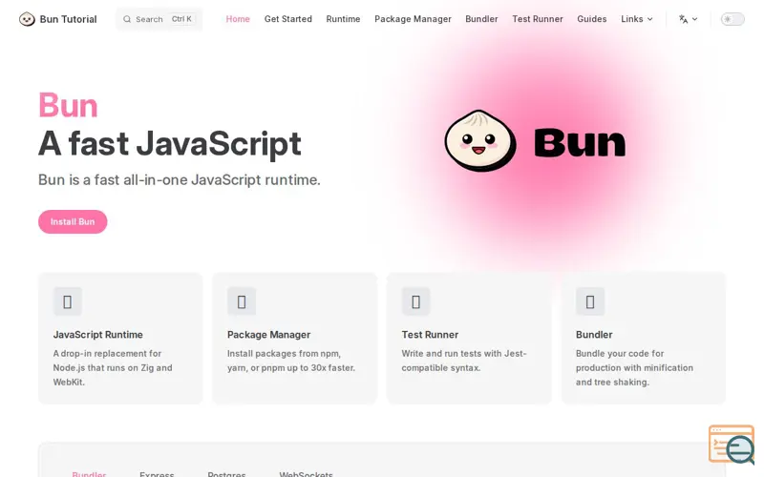The height and width of the screenshot is (477, 764).
Task: Select the WebSockets code example tab
Action: (x=306, y=473)
